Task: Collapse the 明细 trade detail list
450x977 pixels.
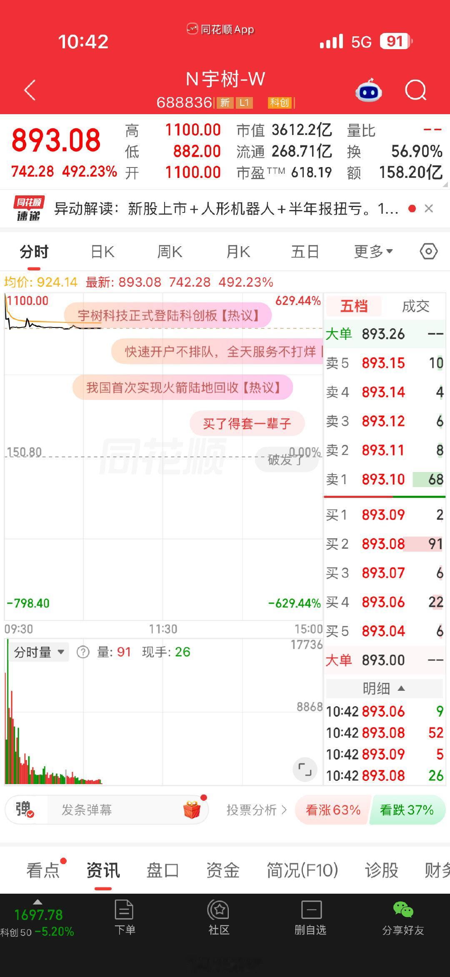Action: (384, 688)
